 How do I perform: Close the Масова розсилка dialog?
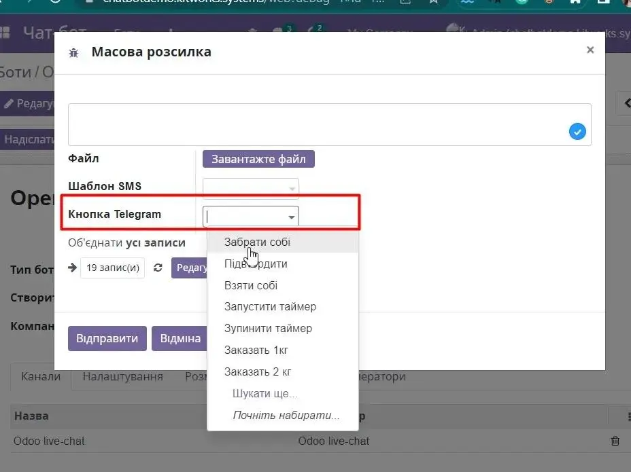[590, 50]
